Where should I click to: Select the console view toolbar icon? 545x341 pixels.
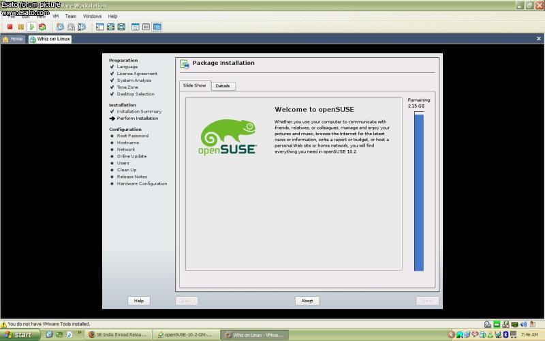coord(157,27)
